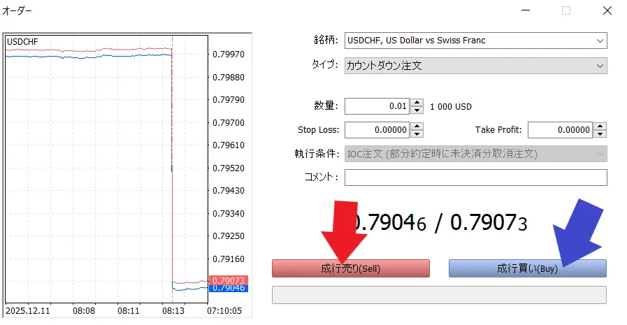Click the blue 0.79046 bid price tag

click(x=227, y=288)
